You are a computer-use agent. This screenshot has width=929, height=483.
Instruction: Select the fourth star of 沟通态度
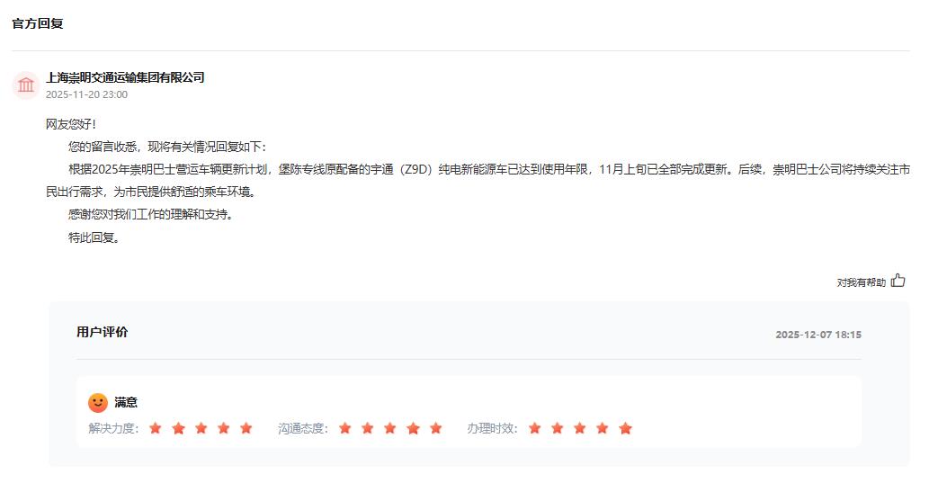click(x=413, y=428)
